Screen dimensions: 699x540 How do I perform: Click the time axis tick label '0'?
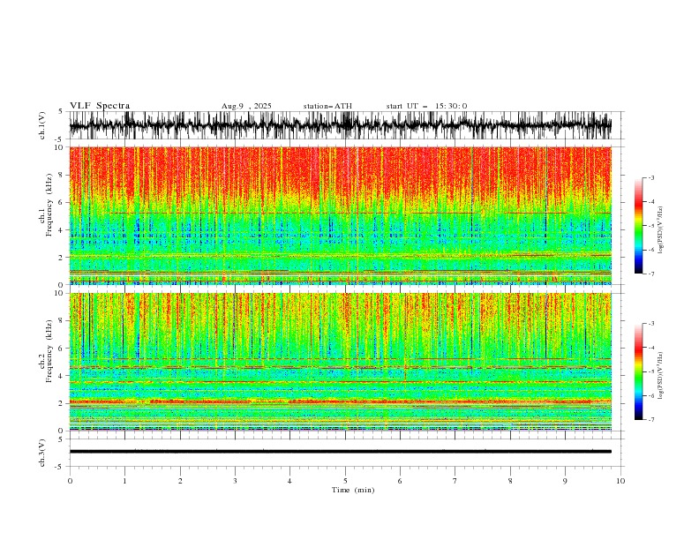[x=70, y=481]
